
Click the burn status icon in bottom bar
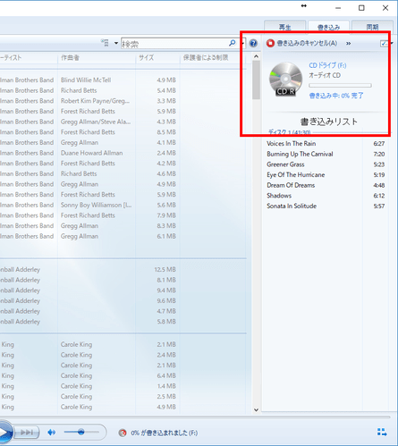123,433
